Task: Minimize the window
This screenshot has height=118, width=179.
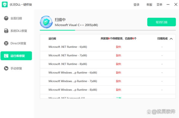Action: pos(168,5)
